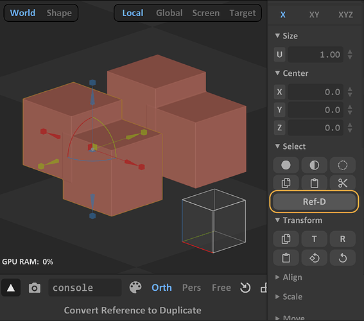
Task: Increase Size value with up stepper
Action: click(x=350, y=52)
